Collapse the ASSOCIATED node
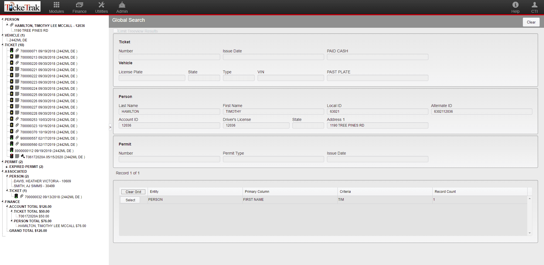 (x=2, y=171)
